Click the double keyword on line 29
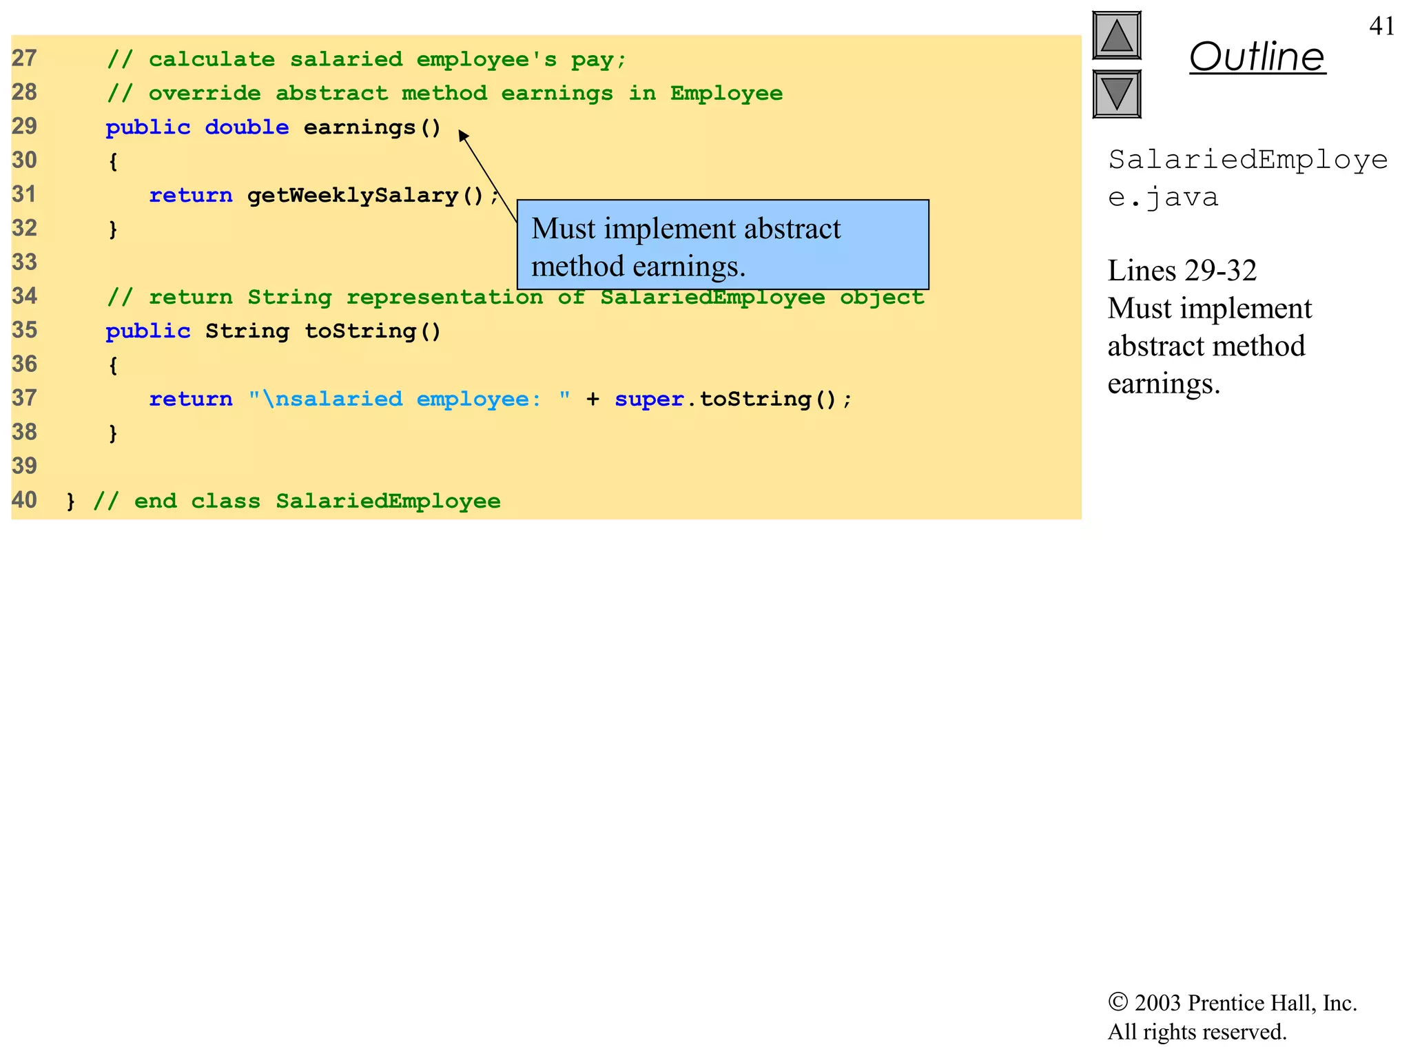Image resolution: width=1411 pixels, height=1058 pixels. [x=247, y=127]
